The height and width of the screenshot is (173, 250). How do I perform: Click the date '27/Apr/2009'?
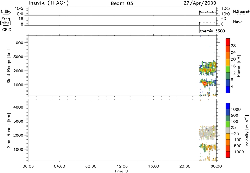click(x=200, y=3)
